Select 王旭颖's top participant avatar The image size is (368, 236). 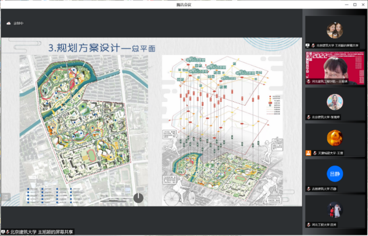(x=335, y=30)
